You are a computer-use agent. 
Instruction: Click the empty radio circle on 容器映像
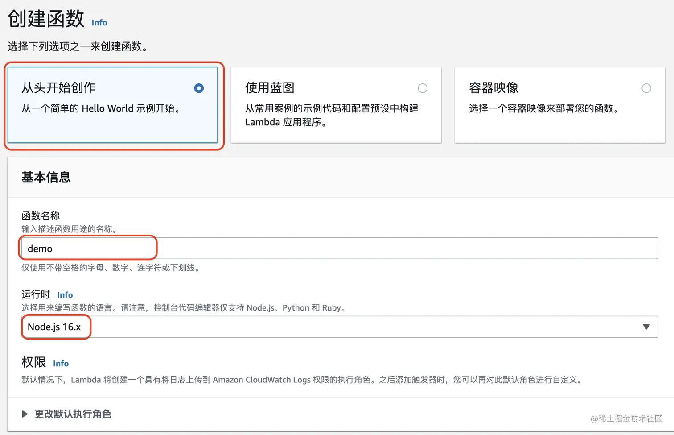tap(646, 88)
